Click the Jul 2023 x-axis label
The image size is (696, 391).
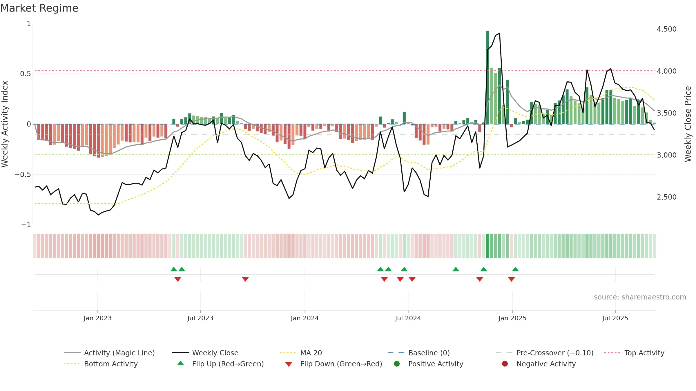[x=200, y=318]
